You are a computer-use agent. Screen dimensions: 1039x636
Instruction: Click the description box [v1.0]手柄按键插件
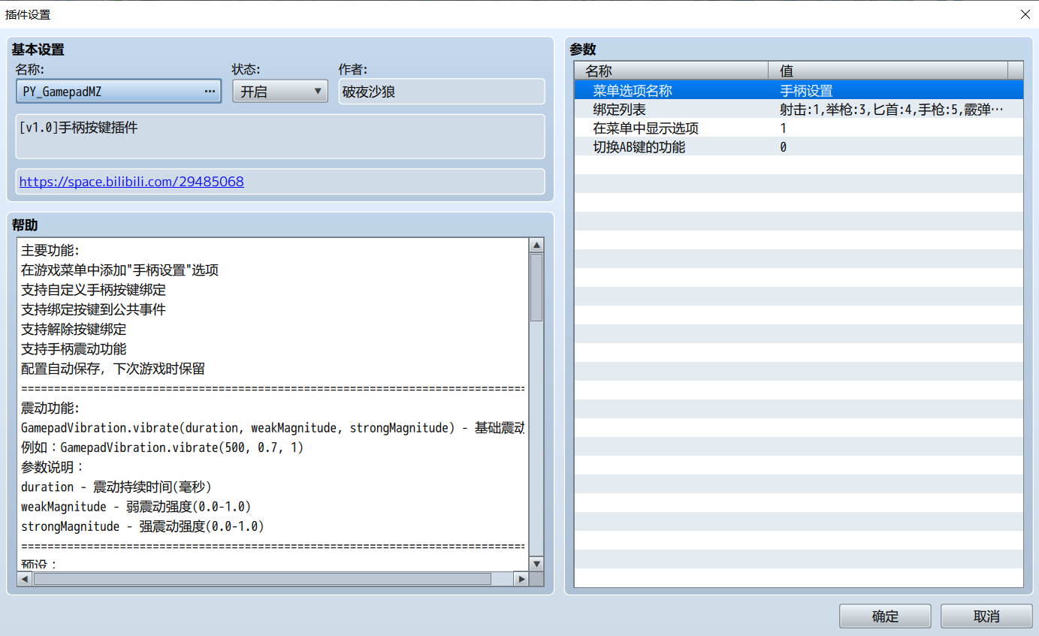pos(280,136)
